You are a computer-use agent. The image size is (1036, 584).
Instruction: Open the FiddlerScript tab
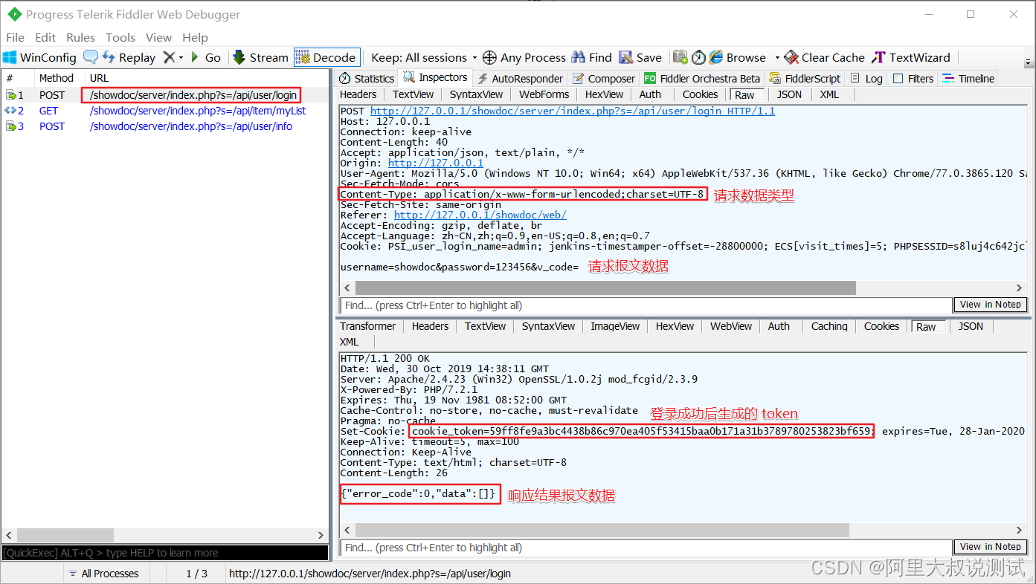[804, 78]
